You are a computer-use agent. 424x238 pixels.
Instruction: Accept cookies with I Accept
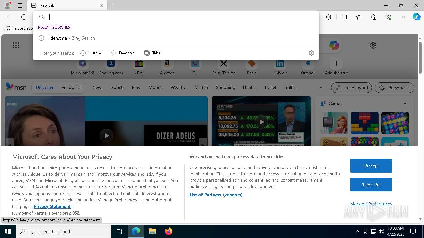[x=371, y=166]
